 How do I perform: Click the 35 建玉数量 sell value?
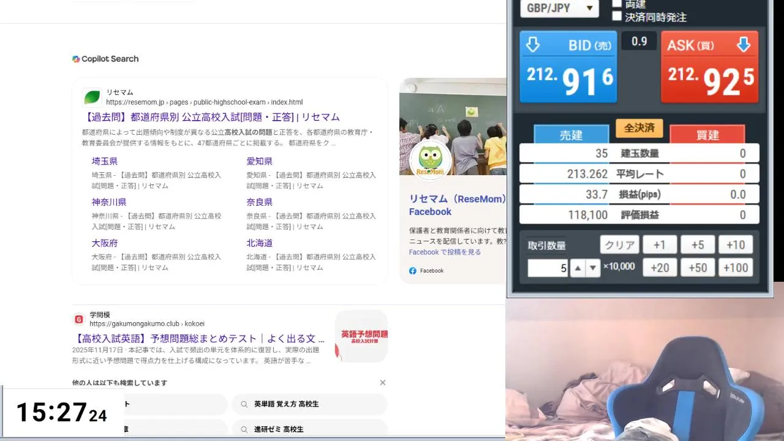coord(601,153)
